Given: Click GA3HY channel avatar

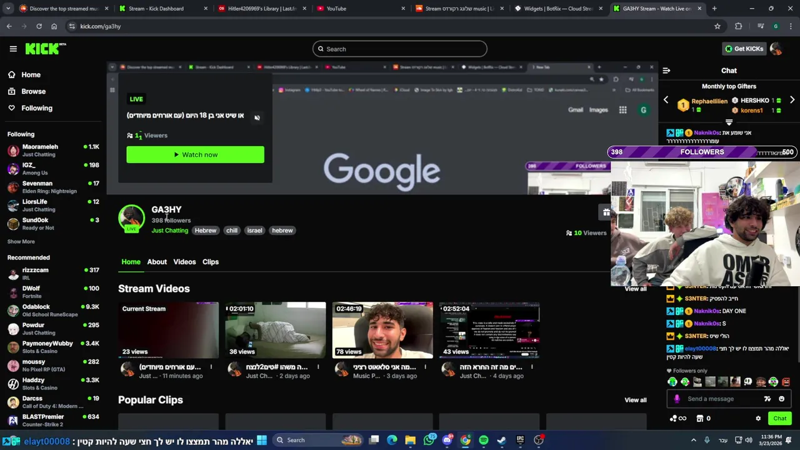Looking at the screenshot, I should [x=131, y=217].
